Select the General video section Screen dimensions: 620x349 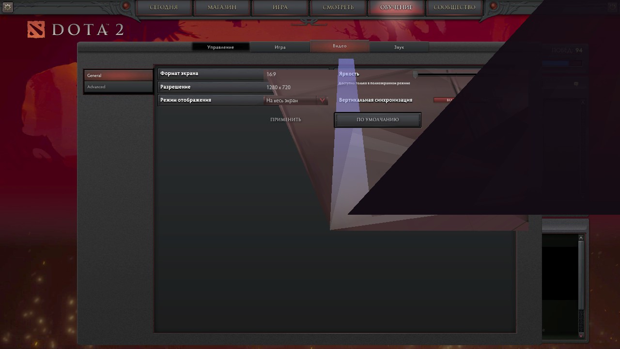(x=118, y=76)
